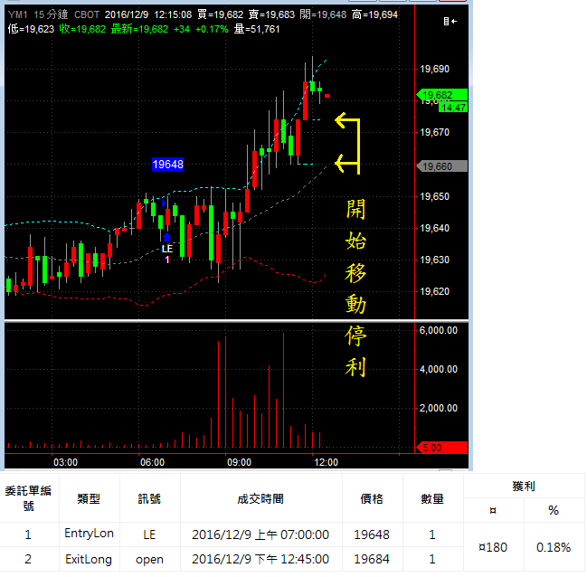587x577 pixels.
Task: Click the 成交時間 column header
Action: 260,498
